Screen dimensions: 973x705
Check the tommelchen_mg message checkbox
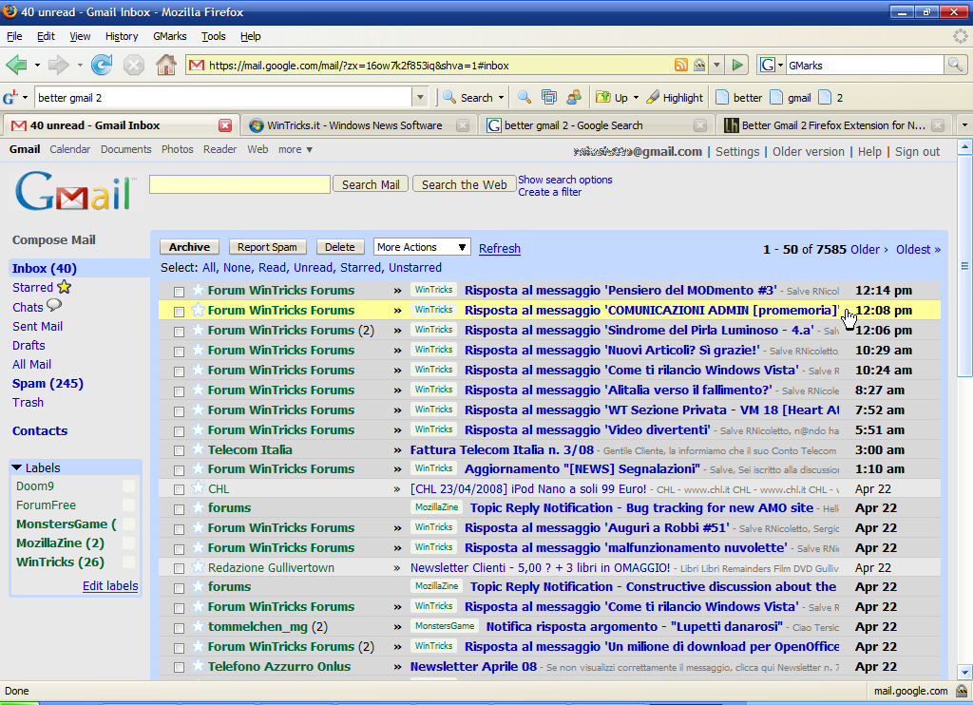tap(179, 628)
